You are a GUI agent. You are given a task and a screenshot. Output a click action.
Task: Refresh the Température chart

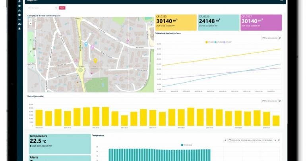(279, 140)
